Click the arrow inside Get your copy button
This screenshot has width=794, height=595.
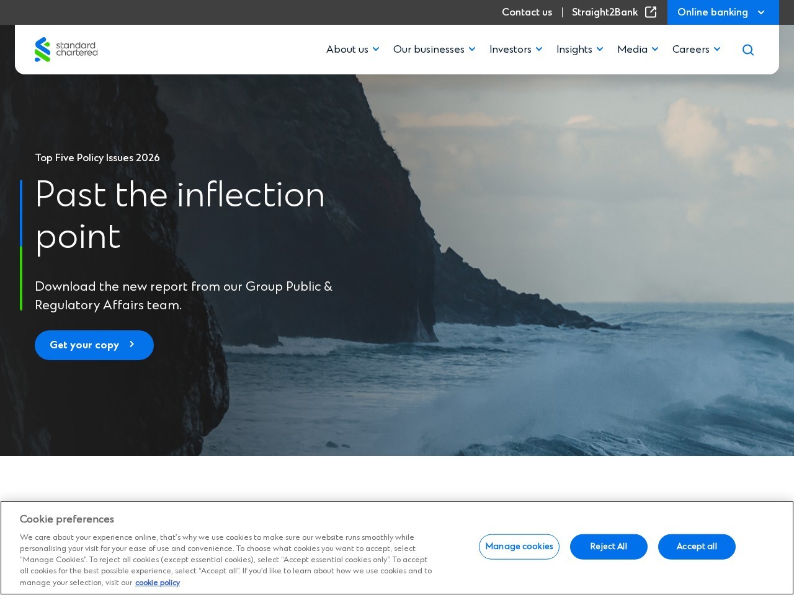click(x=132, y=344)
